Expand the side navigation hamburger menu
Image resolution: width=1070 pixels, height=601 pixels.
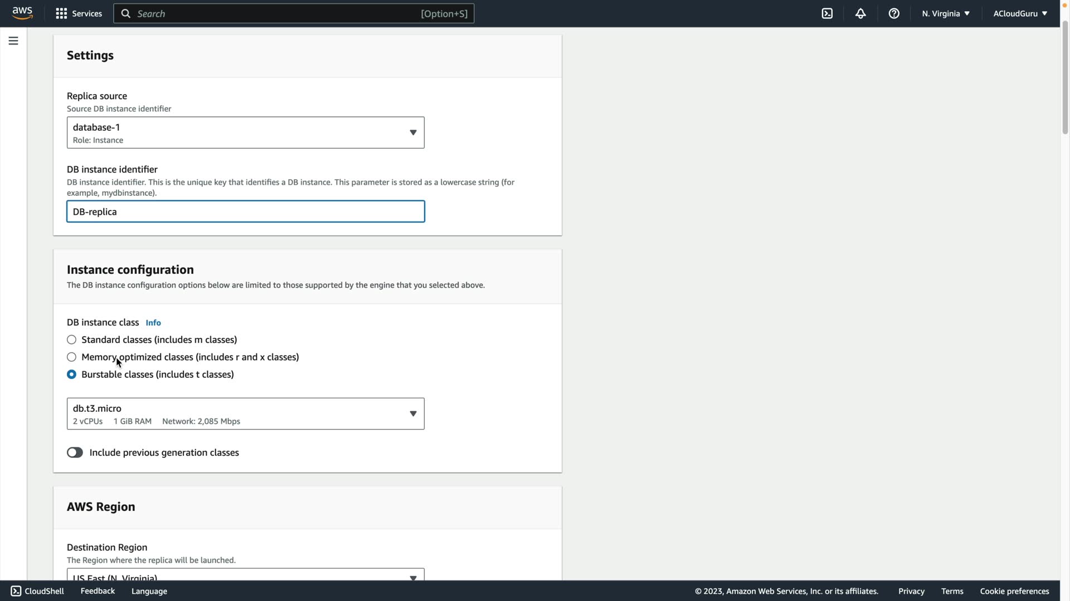pos(13,41)
